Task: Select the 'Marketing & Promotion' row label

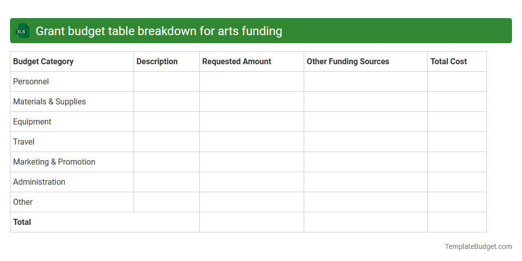Action: coord(54,162)
